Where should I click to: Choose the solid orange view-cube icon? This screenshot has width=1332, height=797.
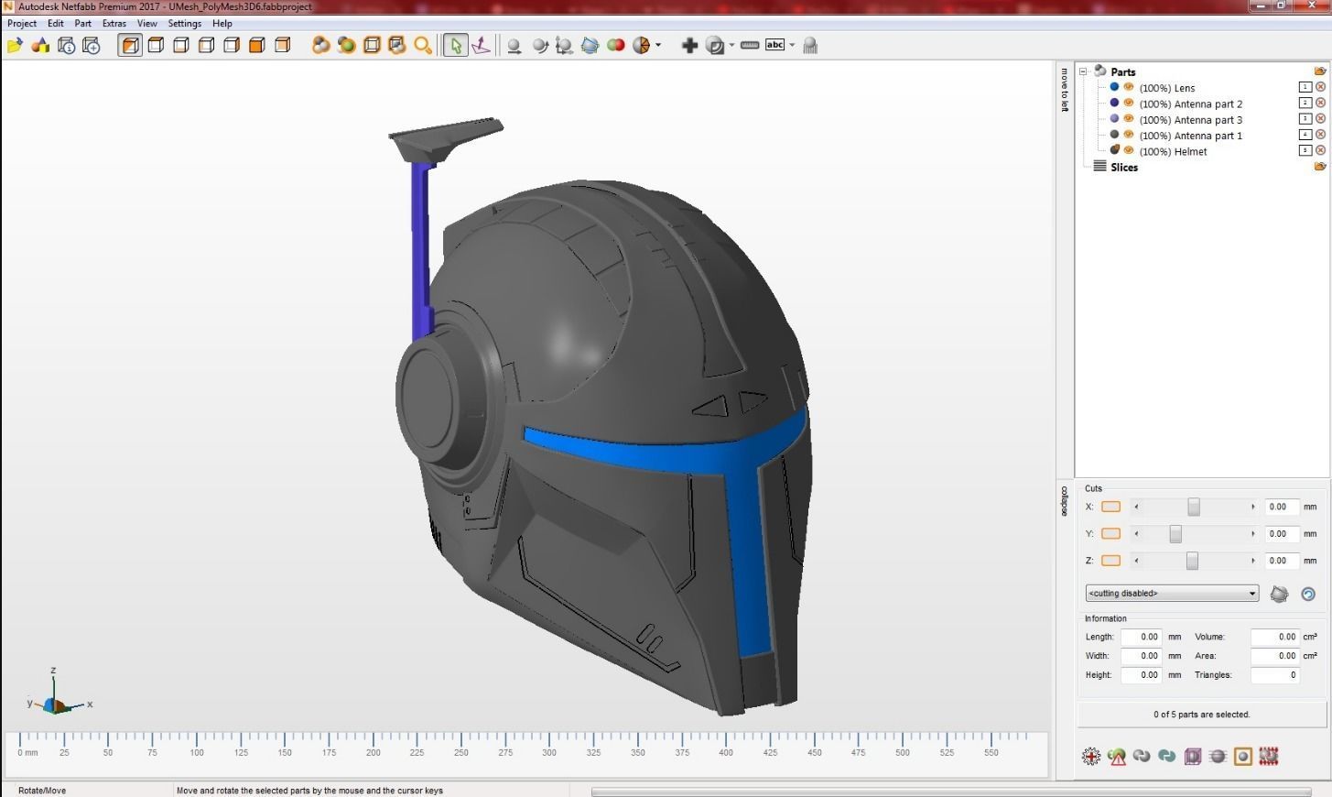coord(257,45)
